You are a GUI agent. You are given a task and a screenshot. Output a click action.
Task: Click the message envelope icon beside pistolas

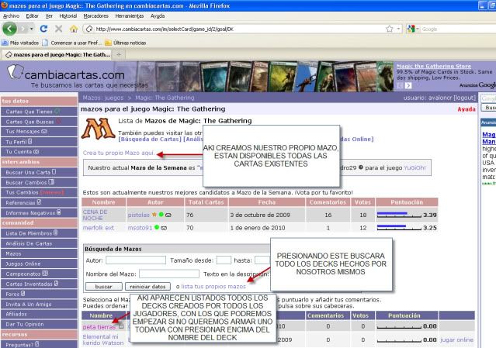tap(168, 215)
